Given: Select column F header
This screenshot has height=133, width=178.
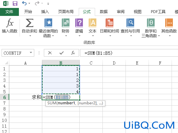Looking at the screenshot, I should (160, 63).
